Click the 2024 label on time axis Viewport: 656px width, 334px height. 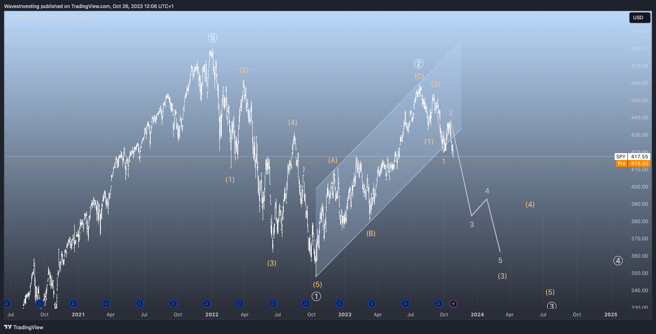[x=477, y=315]
